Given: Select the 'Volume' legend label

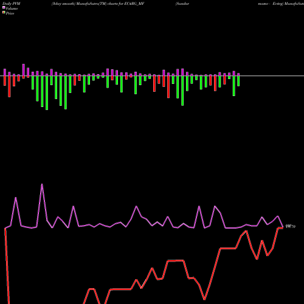Looking at the screenshot, I should point(12,9).
